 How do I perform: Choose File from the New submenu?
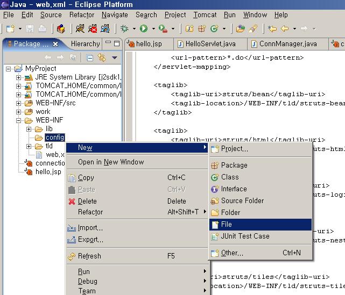pyautogui.click(x=226, y=224)
